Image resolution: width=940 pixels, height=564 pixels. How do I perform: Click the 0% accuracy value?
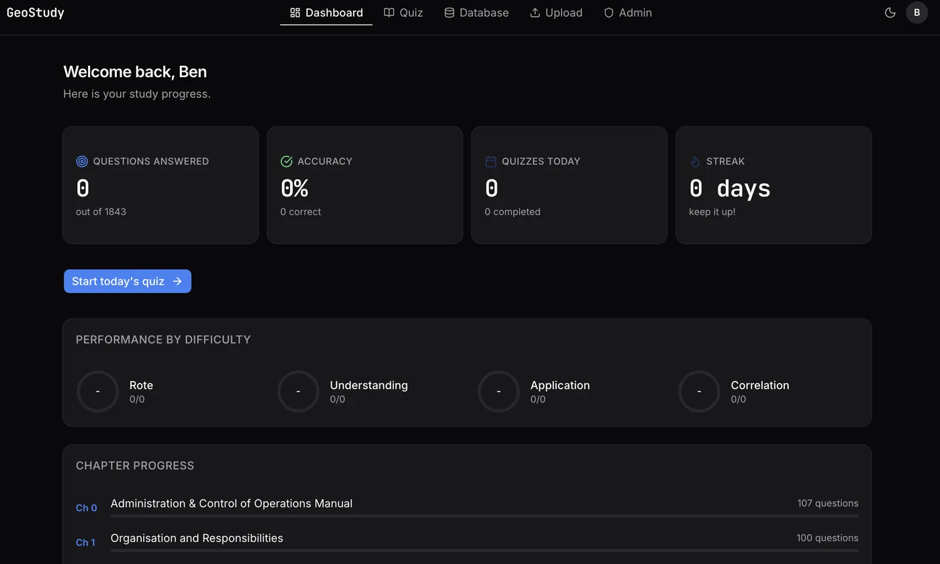coord(294,188)
